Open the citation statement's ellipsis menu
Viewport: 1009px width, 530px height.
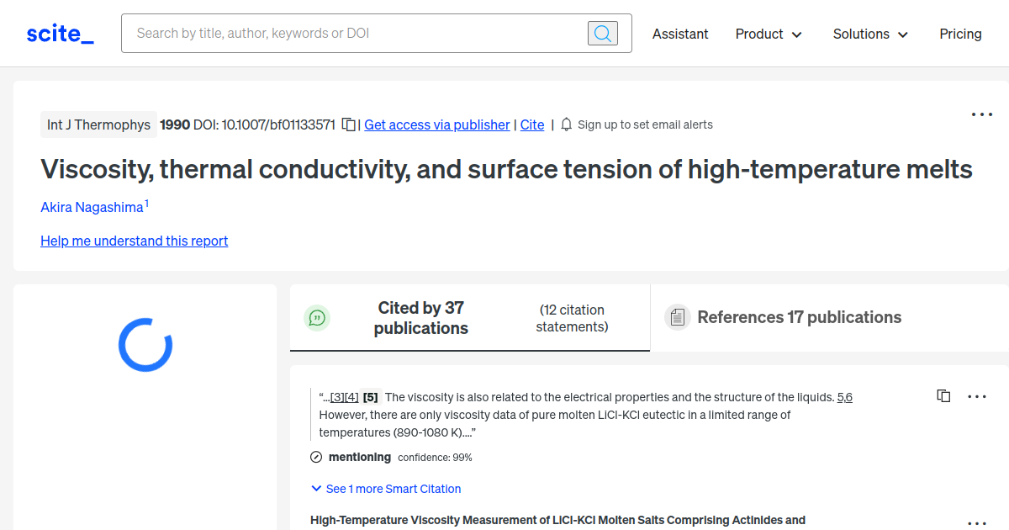pyautogui.click(x=977, y=395)
